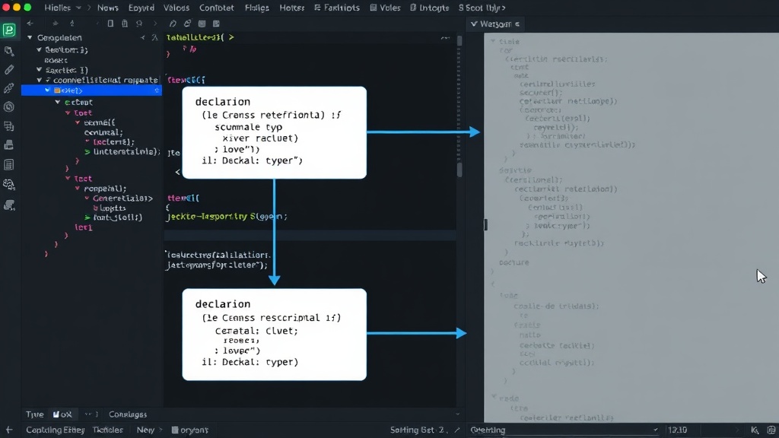
Task: Toggle the check mark on the connefilielenal rorpeate row
Action: (48, 80)
